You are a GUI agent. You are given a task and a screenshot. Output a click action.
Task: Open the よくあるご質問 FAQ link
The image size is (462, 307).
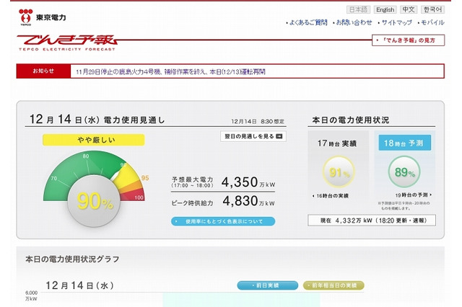[307, 22]
